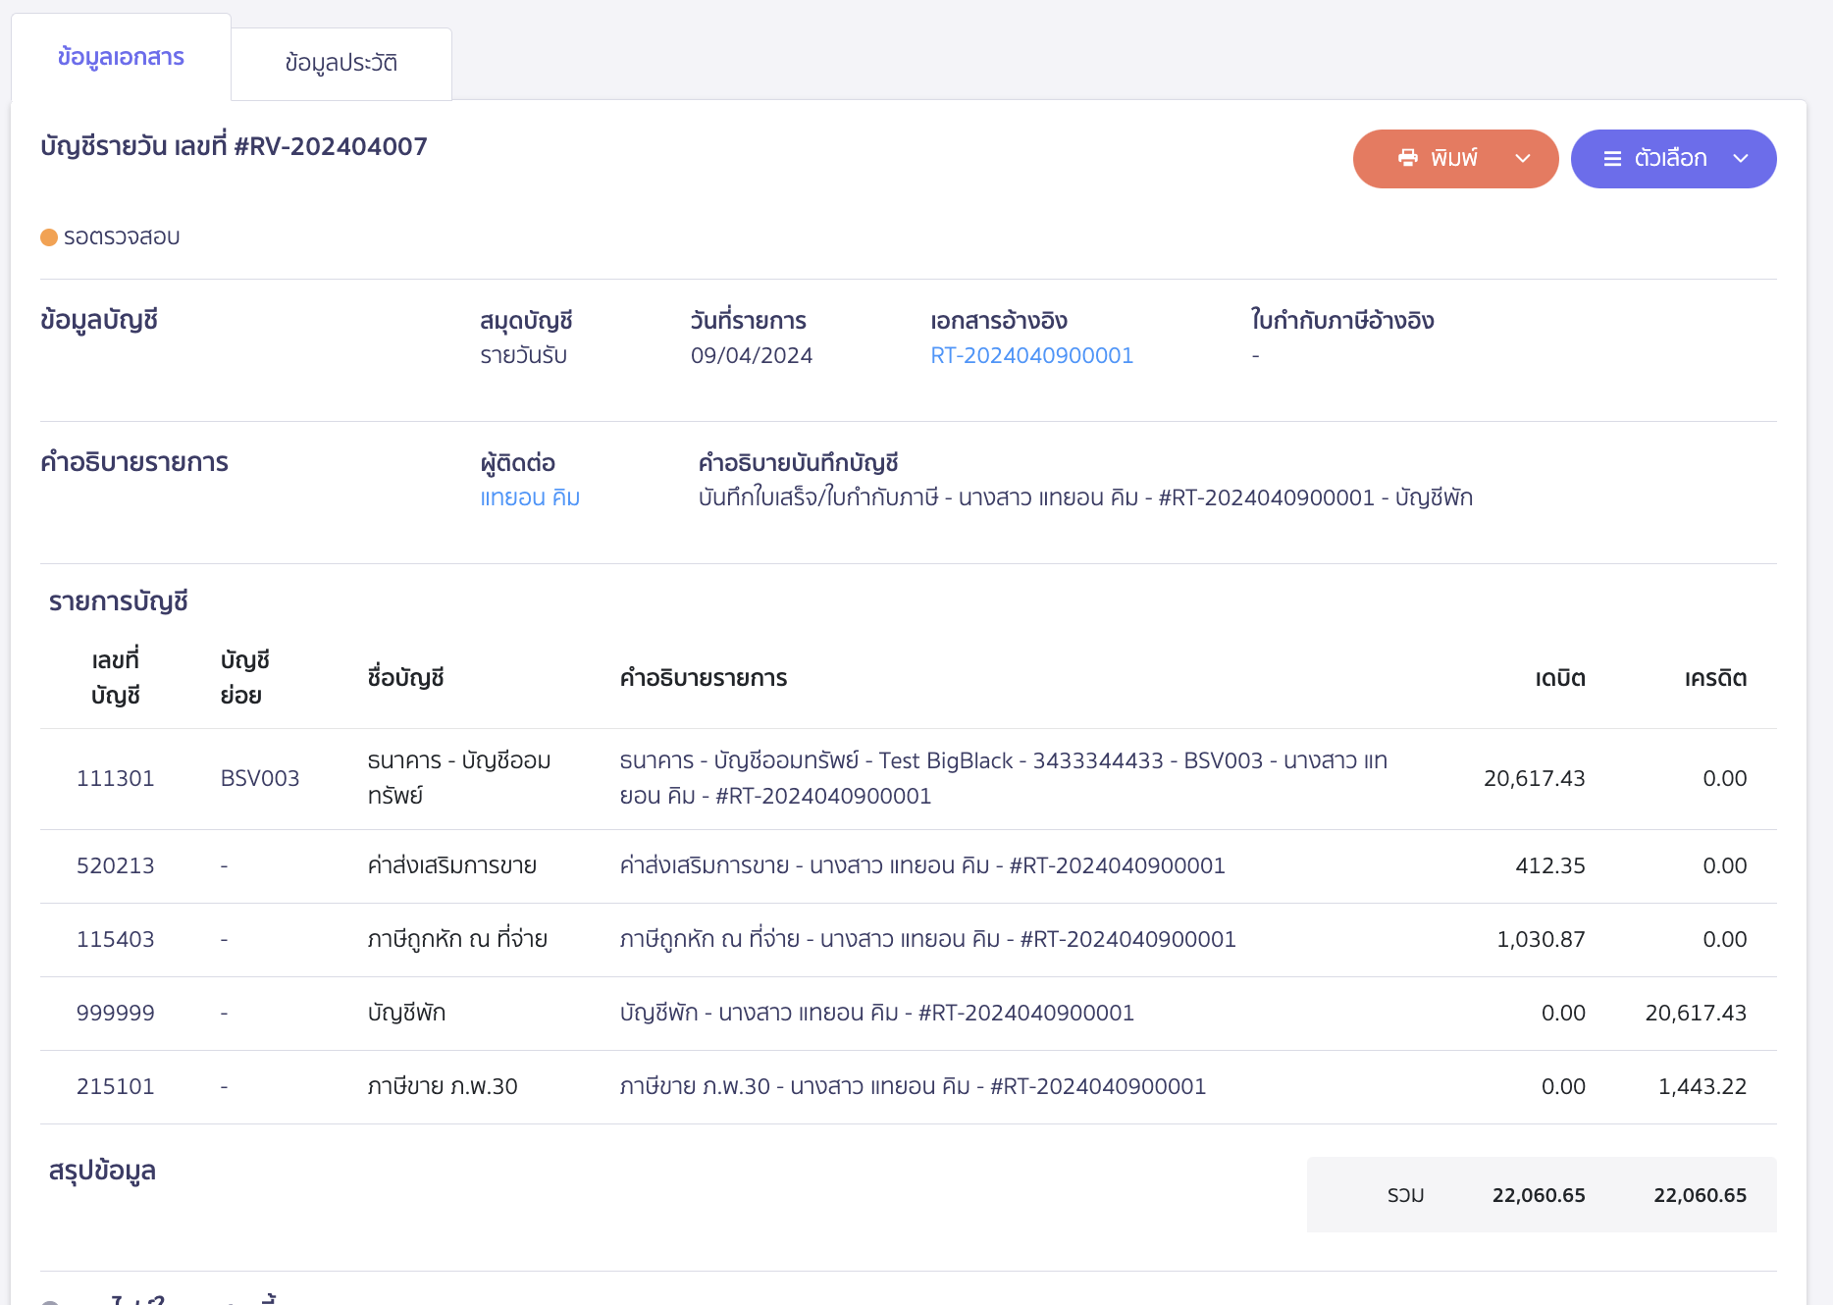Click the printer icon in พิมพ์ button
Image resolution: width=1833 pixels, height=1305 pixels.
[x=1408, y=158]
